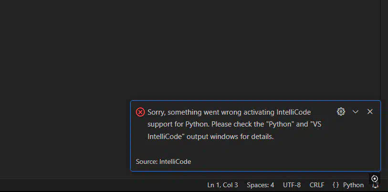
Task: Change indentation via Spaces: 4
Action: 260,185
